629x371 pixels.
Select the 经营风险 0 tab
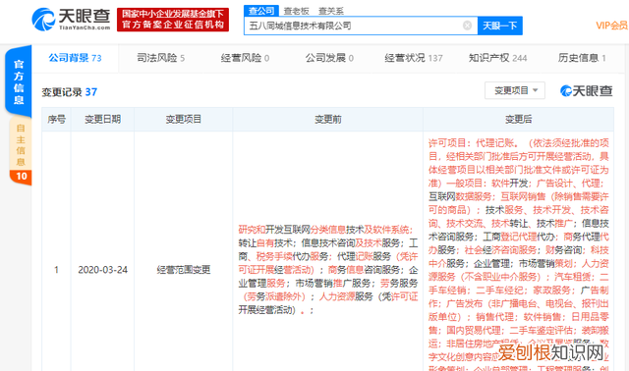click(x=245, y=58)
